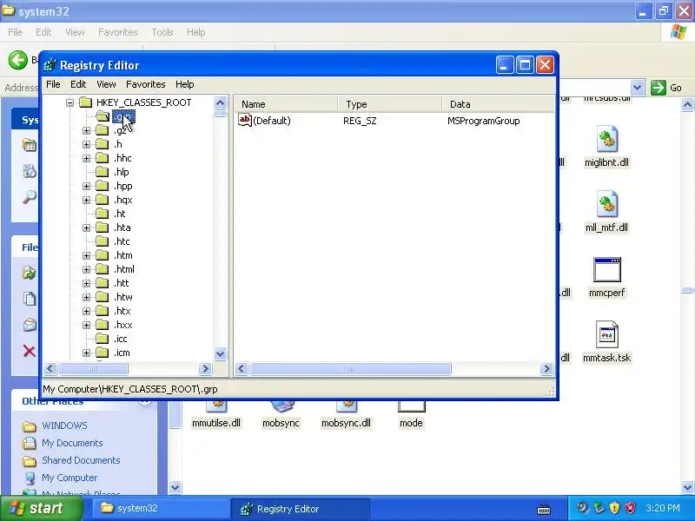The width and height of the screenshot is (695, 521).
Task: Select the mobsync.dll file label
Action: click(x=346, y=423)
